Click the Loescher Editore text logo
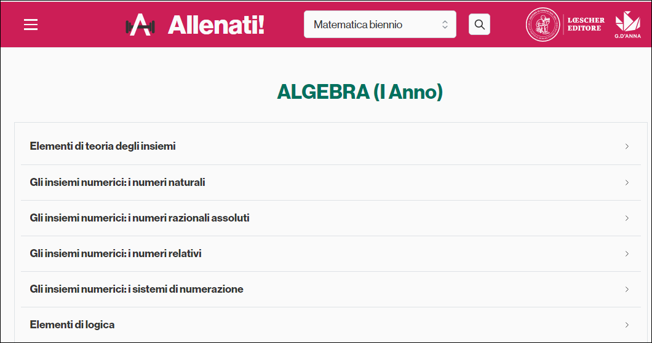The image size is (652, 343). [x=586, y=25]
